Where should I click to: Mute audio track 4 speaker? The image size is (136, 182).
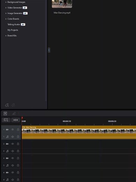coord(13,180)
